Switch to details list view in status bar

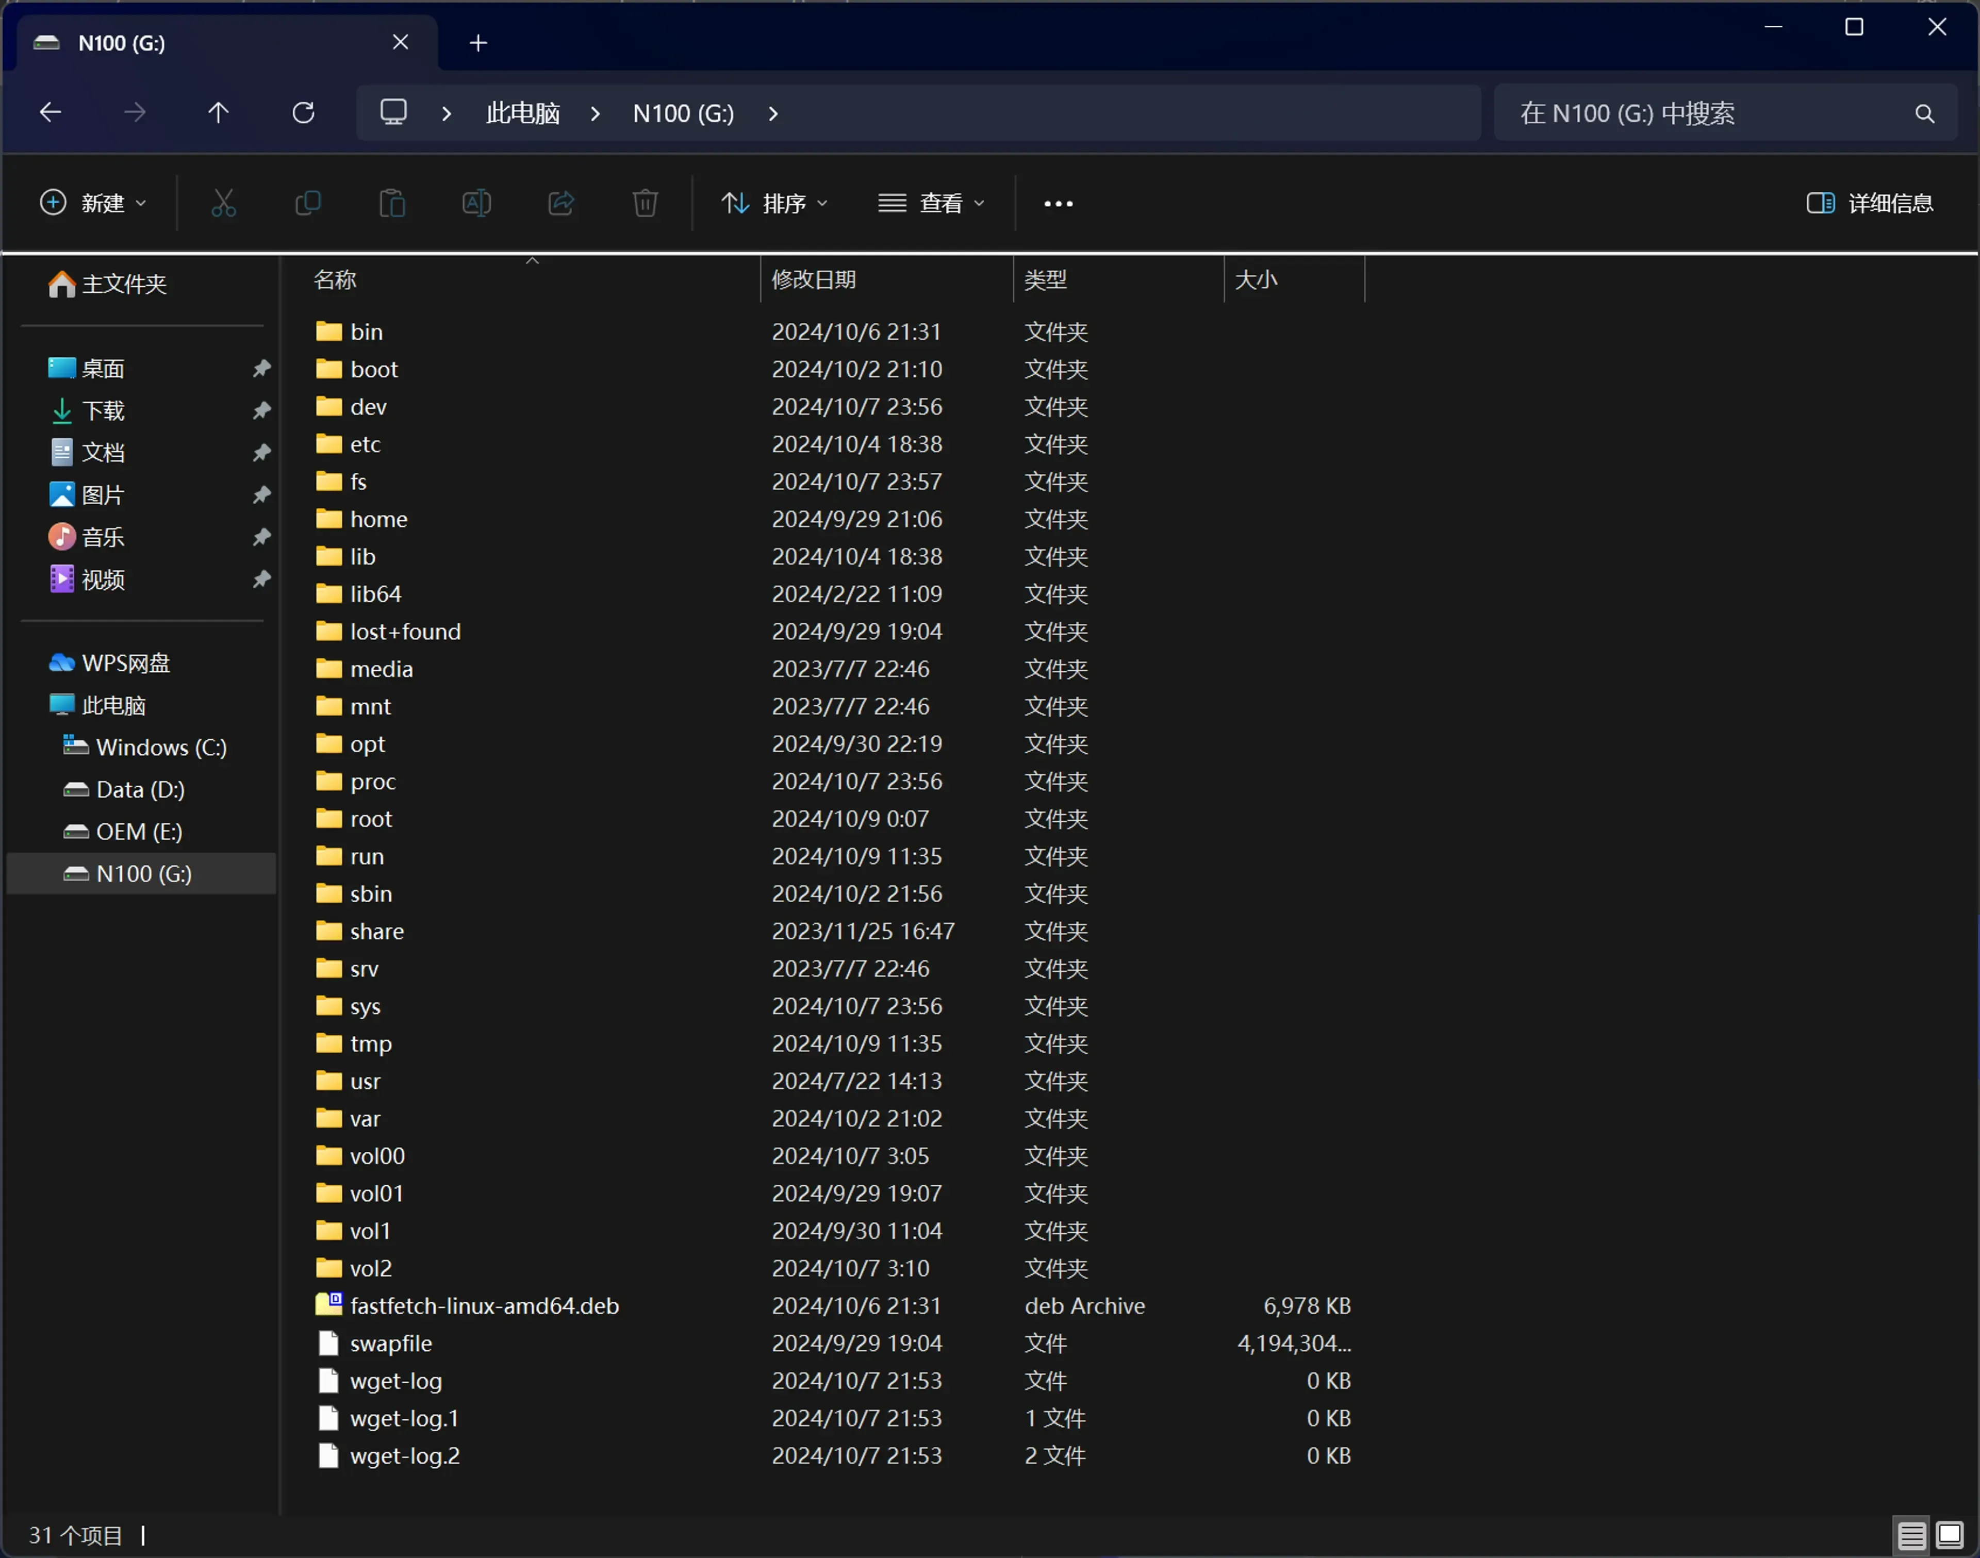pos(1911,1535)
